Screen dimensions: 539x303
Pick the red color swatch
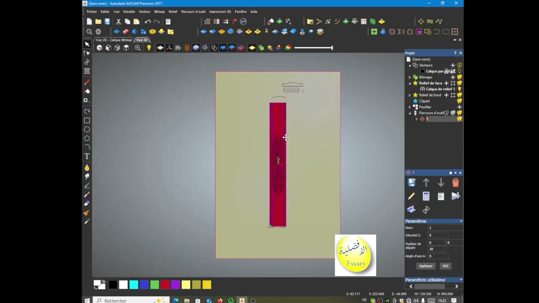pyautogui.click(x=165, y=285)
